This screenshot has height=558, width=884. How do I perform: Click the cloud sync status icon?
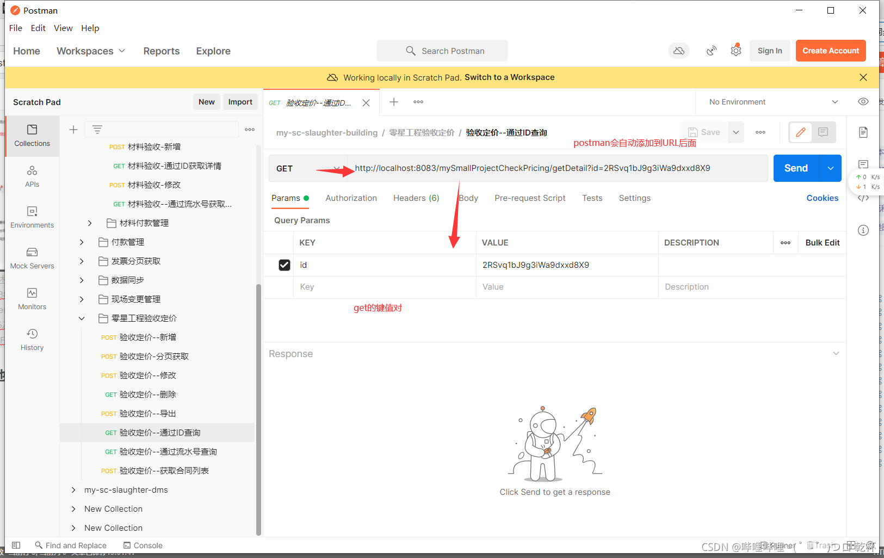[x=679, y=51]
